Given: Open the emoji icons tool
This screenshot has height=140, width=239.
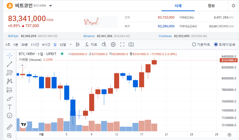Looking at the screenshot, I should (x=9, y=116).
